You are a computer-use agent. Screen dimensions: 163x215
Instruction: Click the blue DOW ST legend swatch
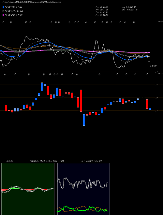(x=3, y=7)
